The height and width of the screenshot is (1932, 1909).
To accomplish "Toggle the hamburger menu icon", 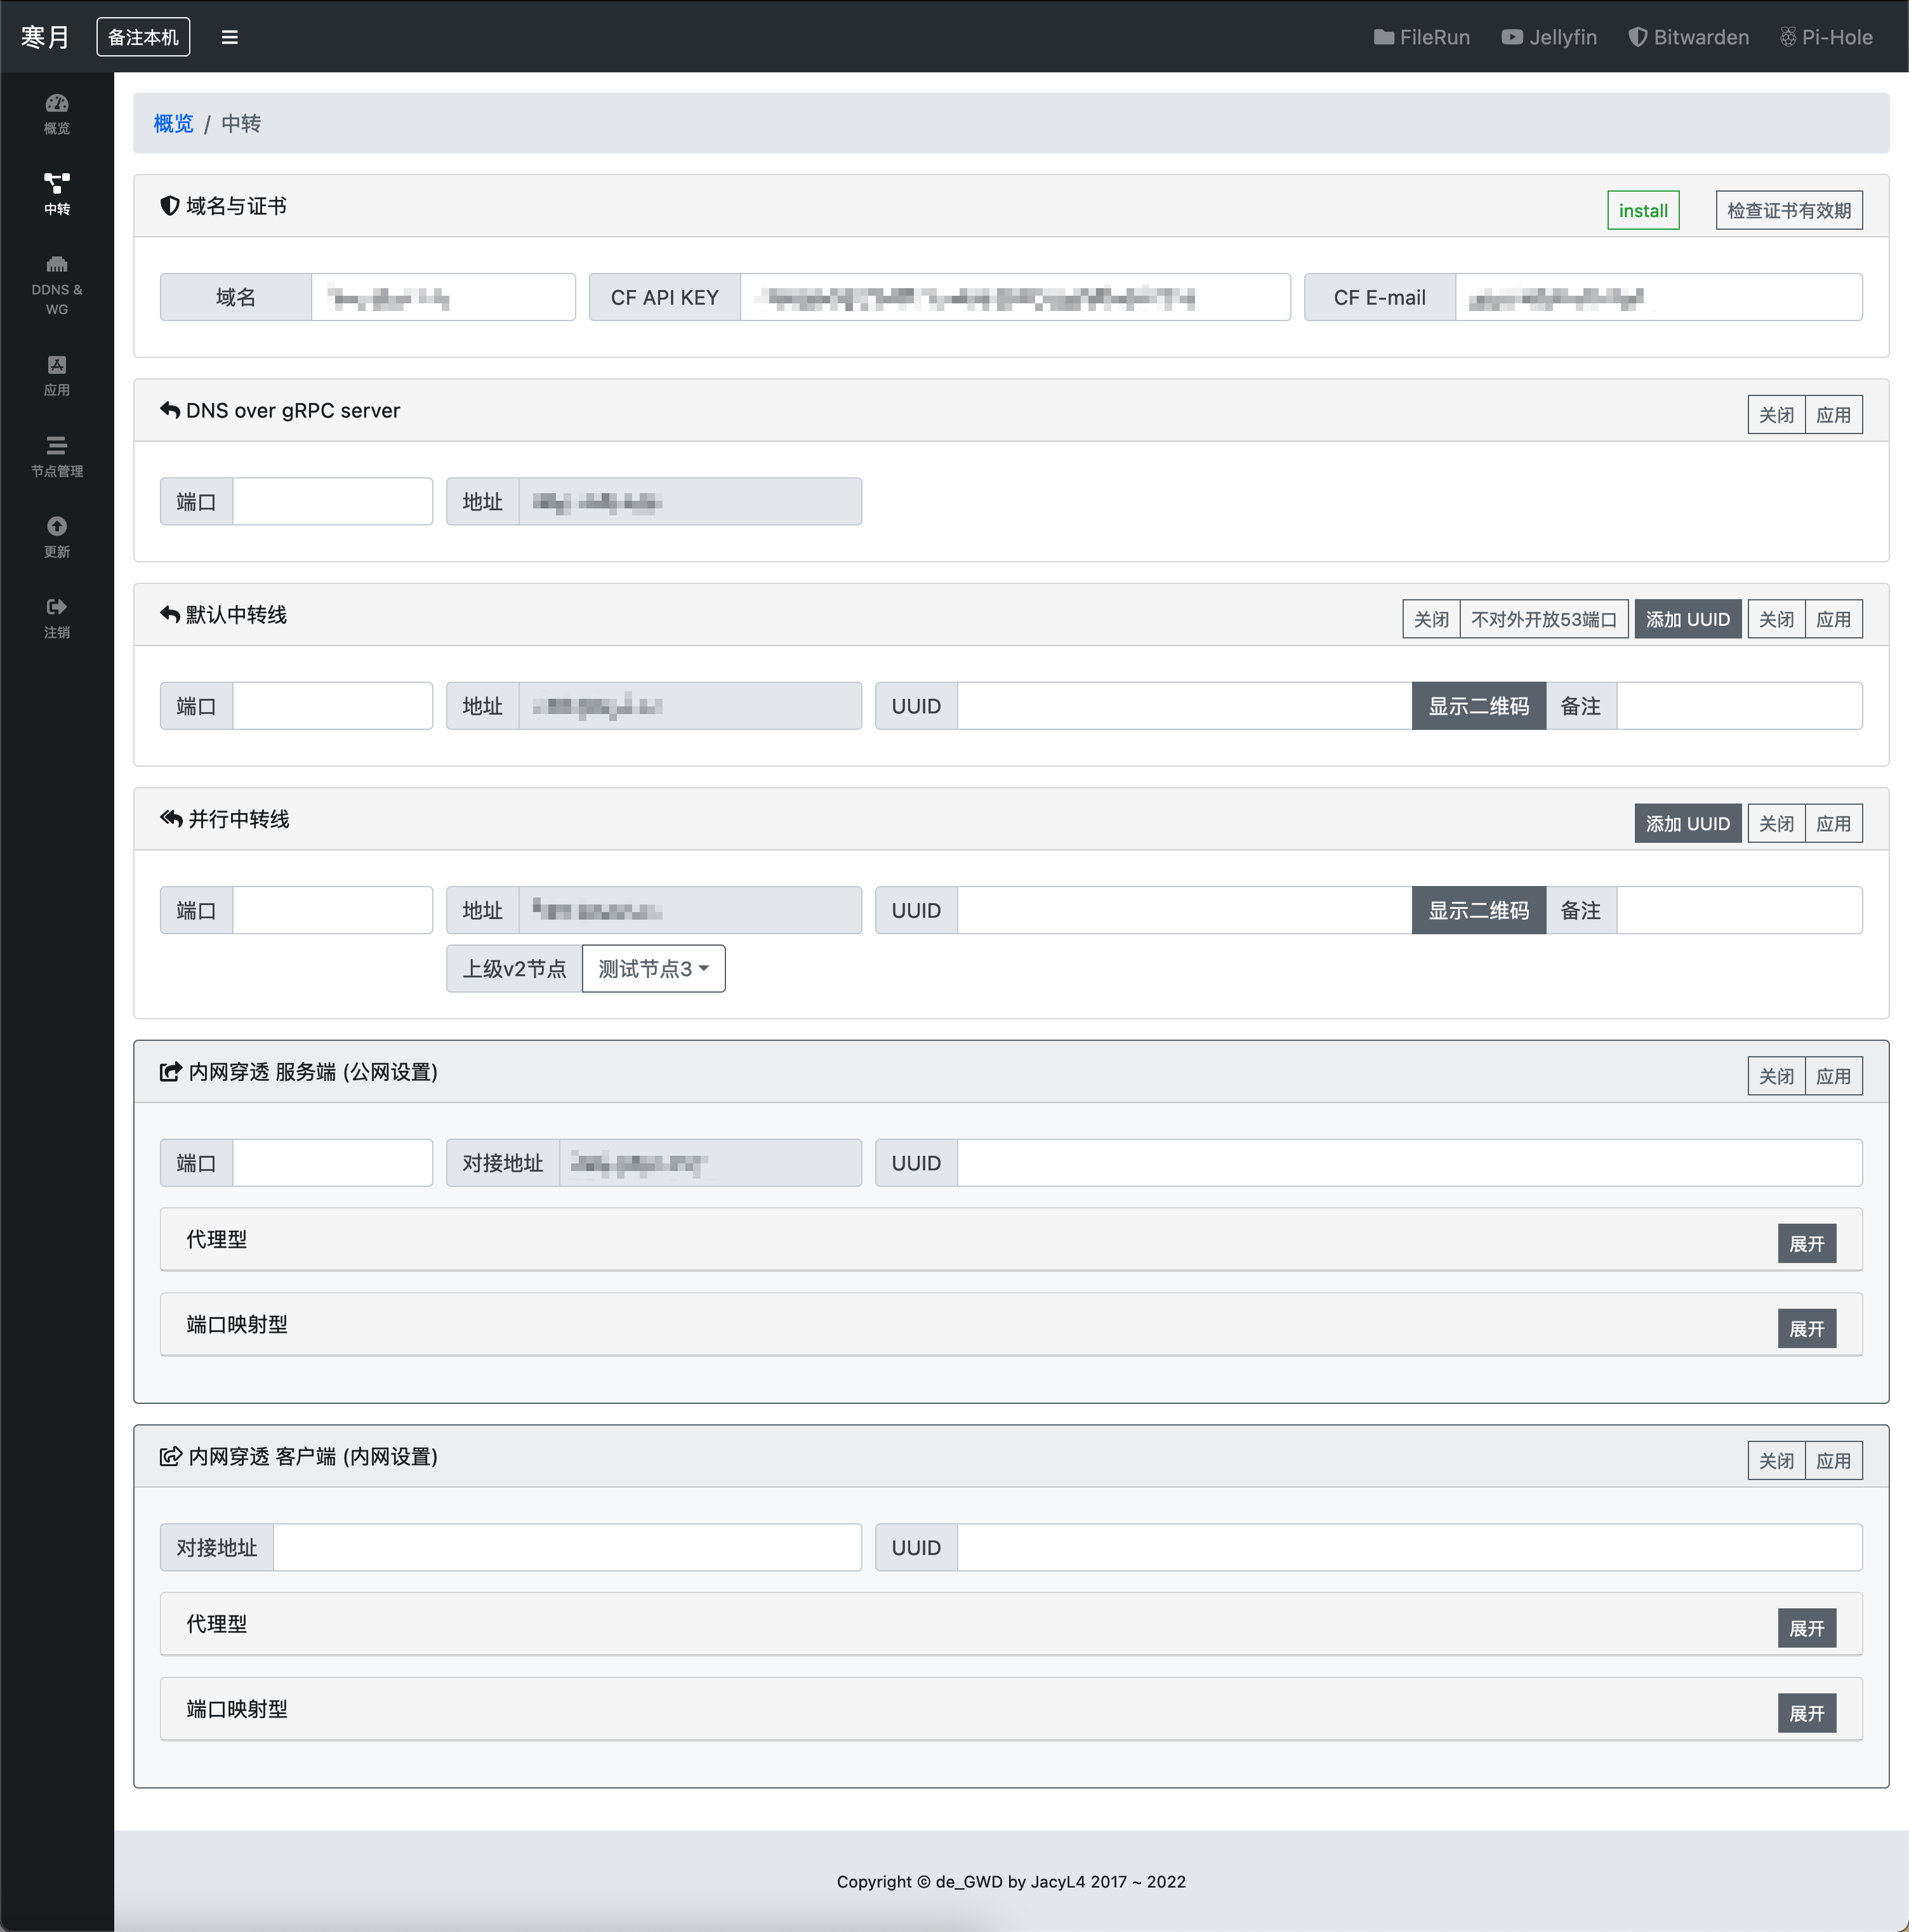I will click(229, 37).
